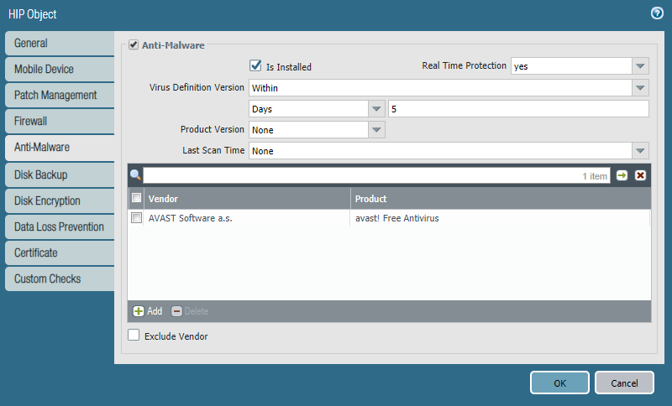Image resolution: width=672 pixels, height=406 pixels.
Task: Switch to the Patch Management tab
Action: (56, 95)
